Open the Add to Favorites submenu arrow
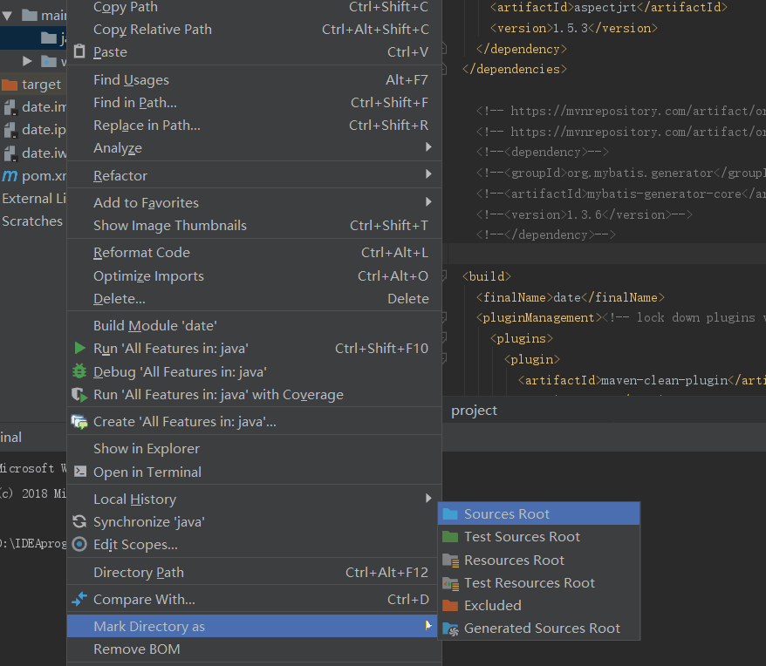This screenshot has width=766, height=666. click(x=428, y=201)
